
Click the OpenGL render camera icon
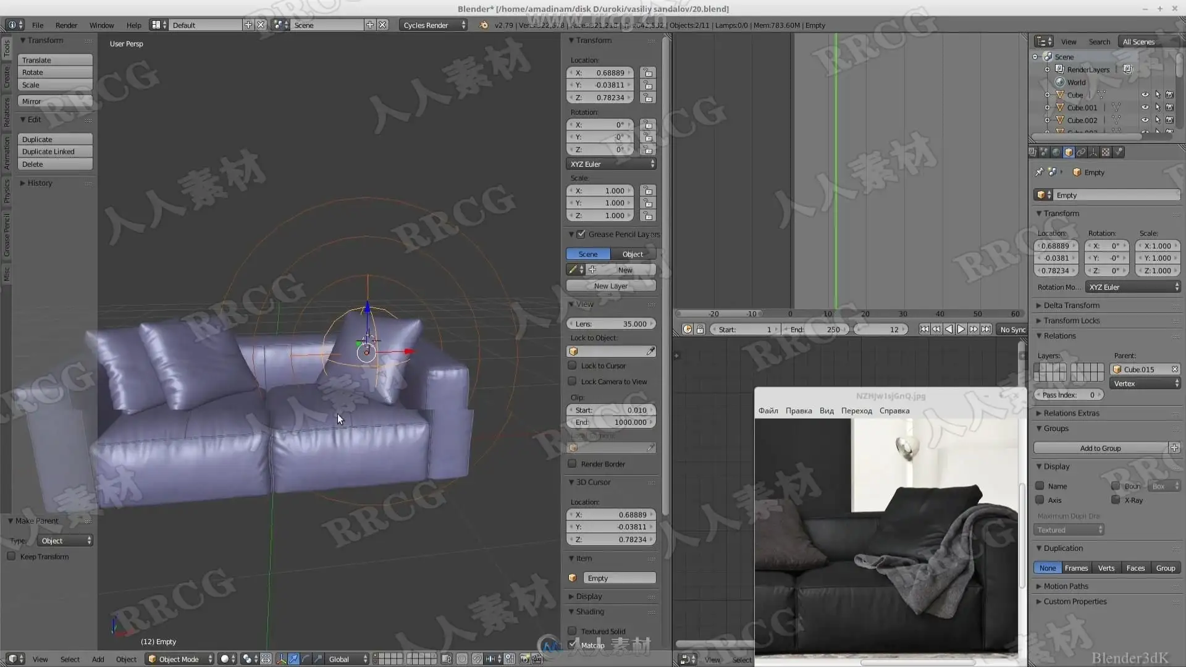tap(524, 659)
